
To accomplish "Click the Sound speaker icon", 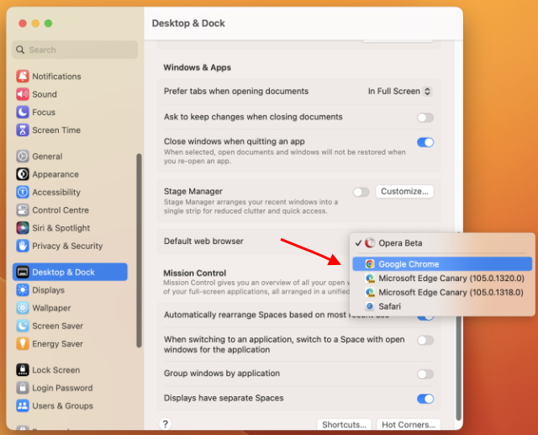I will pos(23,94).
